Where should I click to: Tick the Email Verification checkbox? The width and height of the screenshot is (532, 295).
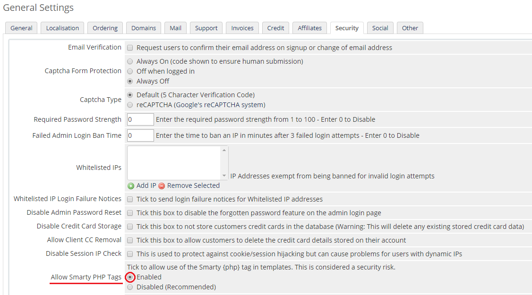[130, 48]
